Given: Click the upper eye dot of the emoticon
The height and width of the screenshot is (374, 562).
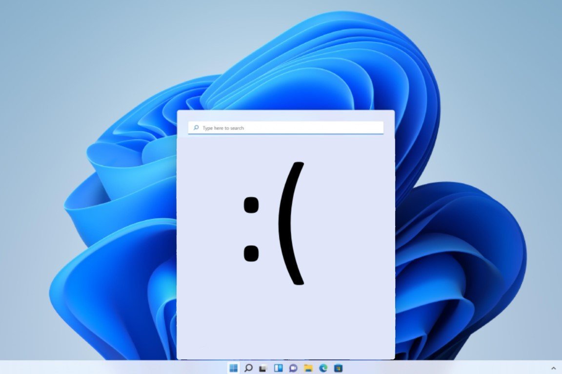Looking at the screenshot, I should point(252,205).
